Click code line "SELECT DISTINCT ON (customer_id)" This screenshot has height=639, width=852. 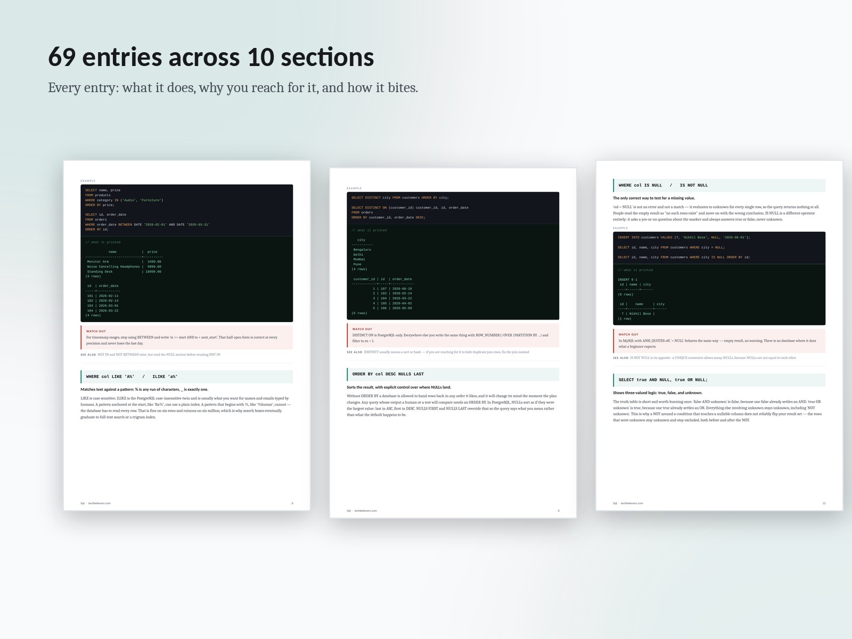410,208
